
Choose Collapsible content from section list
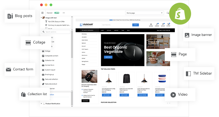[x=51, y=56]
